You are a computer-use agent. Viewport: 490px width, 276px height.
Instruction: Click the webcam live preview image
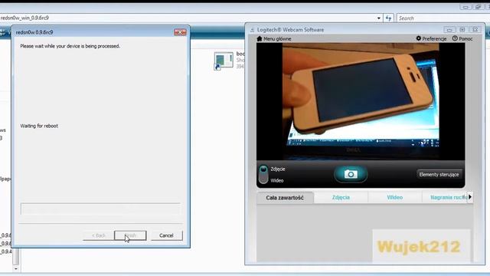click(361, 102)
